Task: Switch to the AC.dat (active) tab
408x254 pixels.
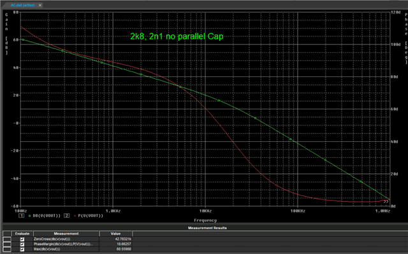Action: point(23,5)
